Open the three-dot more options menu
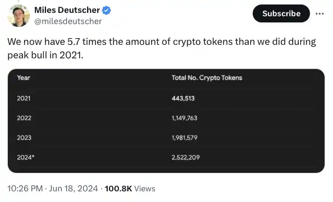Viewport: 333px width, 202px height. pos(320,14)
